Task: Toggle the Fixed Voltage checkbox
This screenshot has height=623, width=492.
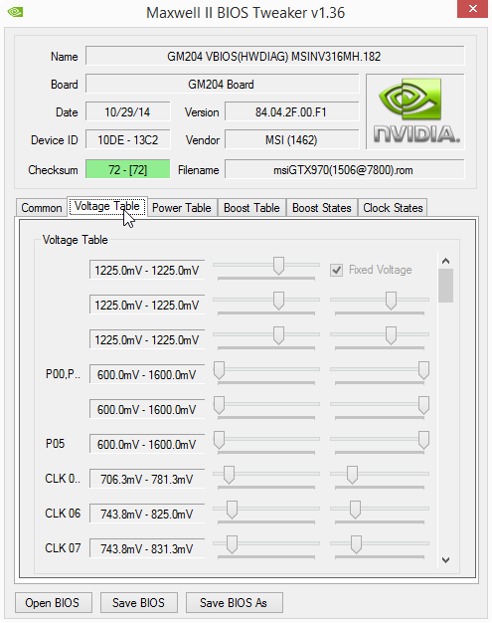Action: coord(337,271)
